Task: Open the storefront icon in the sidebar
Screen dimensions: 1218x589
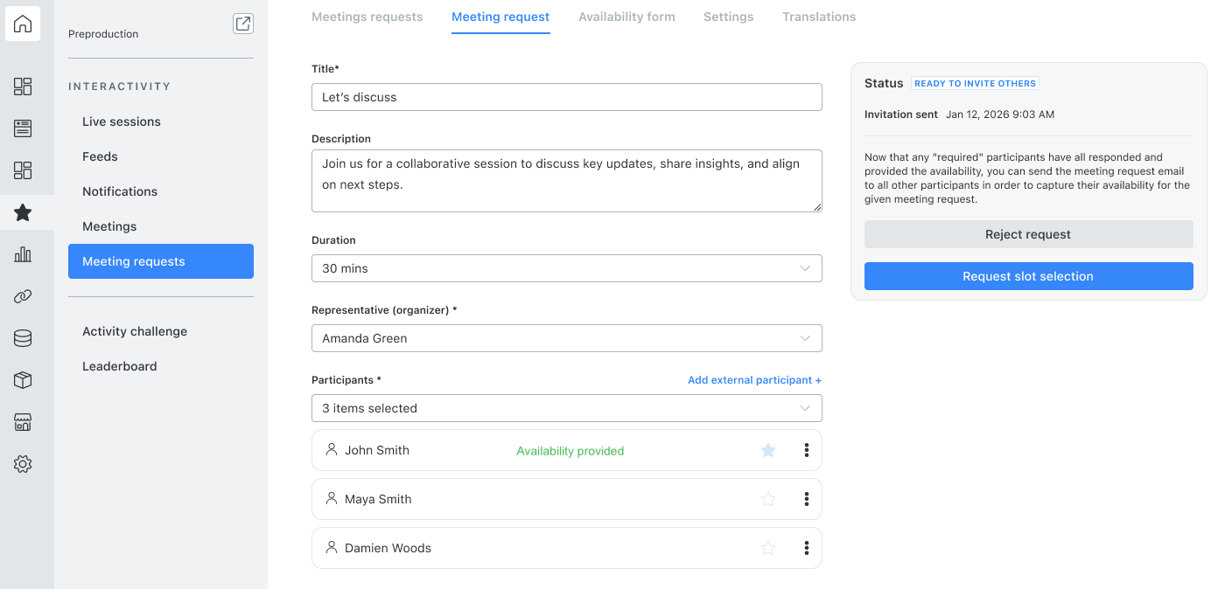Action: coord(23,422)
